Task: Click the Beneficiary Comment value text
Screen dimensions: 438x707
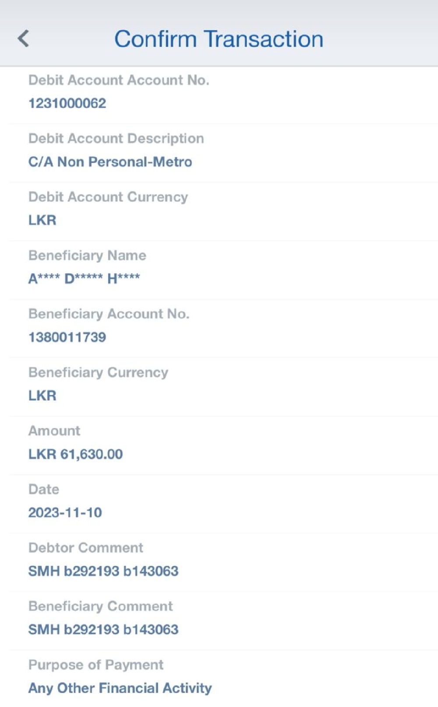Action: [103, 629]
